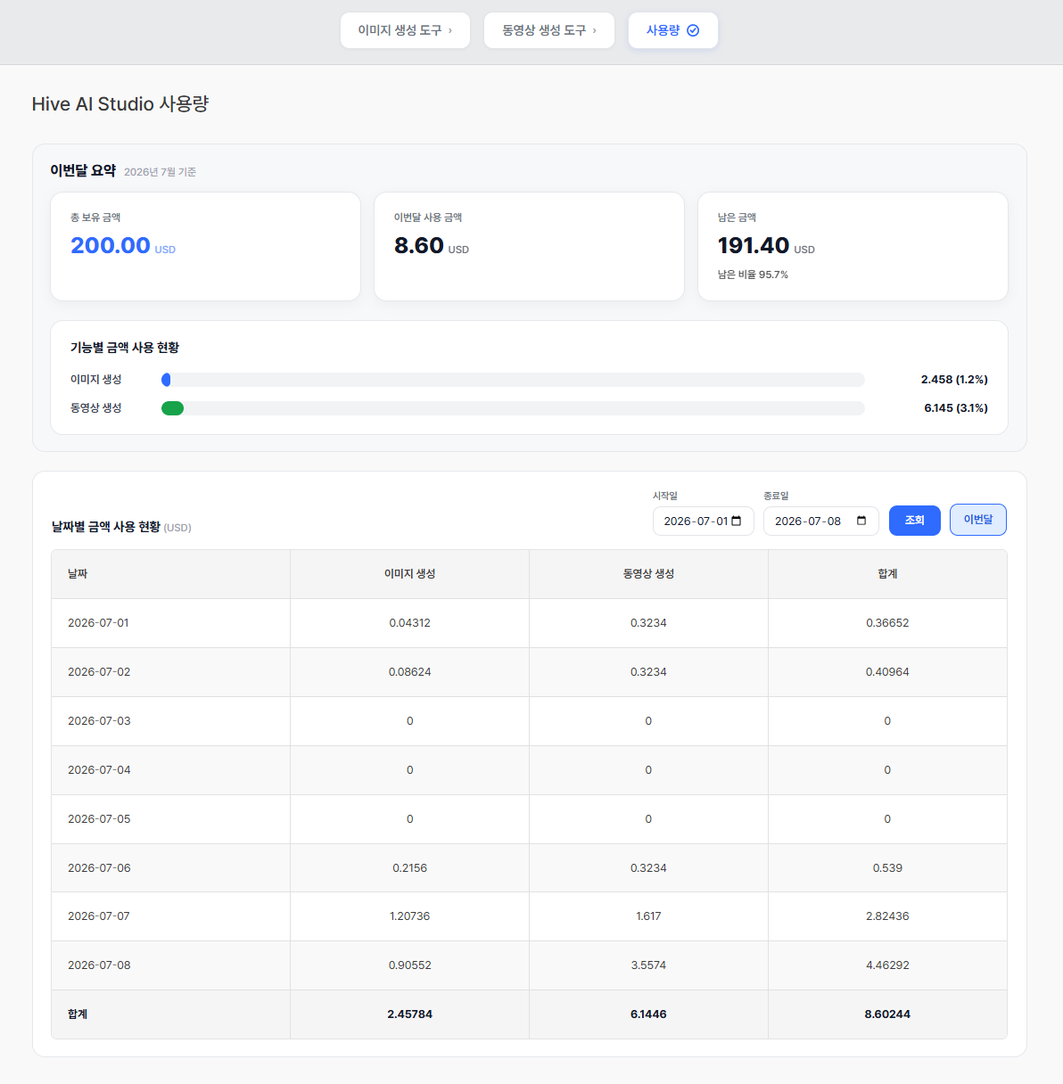
Task: Click the 날짜 column header
Action: click(170, 574)
